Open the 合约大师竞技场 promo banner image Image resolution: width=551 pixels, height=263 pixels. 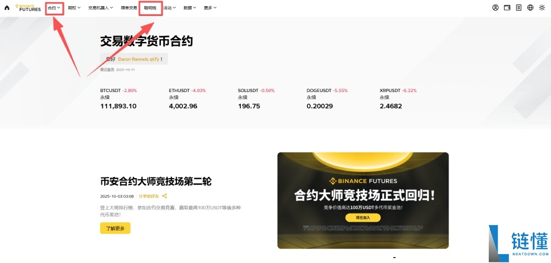coord(363,200)
